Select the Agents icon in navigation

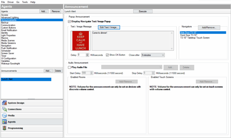pyautogui.click(x=4, y=122)
